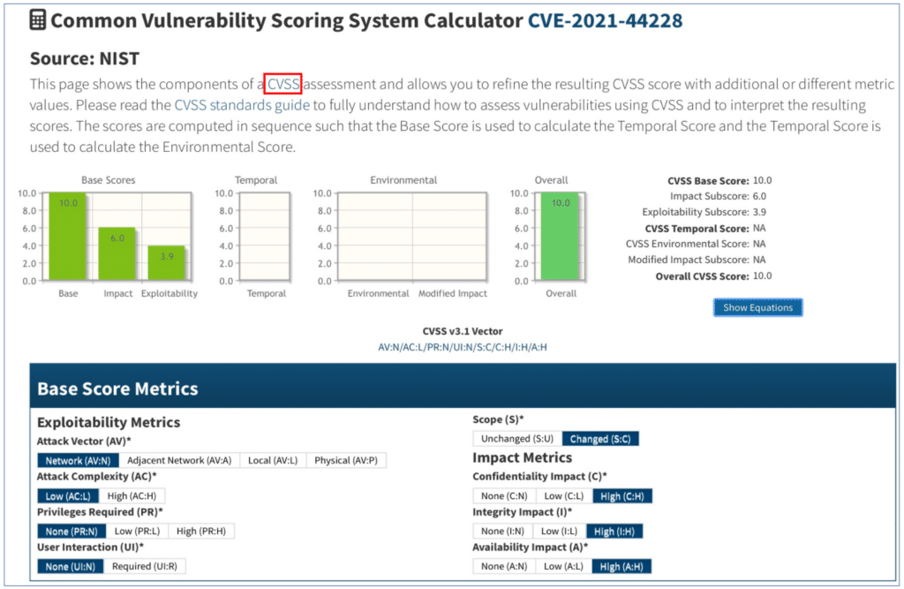
Task: Set User Interaction to Required (UI:R)
Action: 144,566
